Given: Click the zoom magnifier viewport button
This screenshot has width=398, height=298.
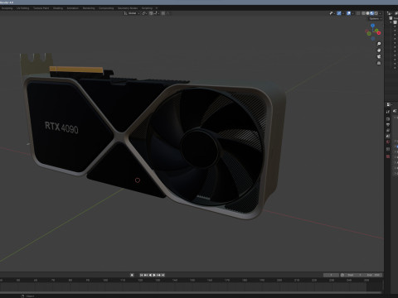Looking at the screenshot, I should (379, 44).
